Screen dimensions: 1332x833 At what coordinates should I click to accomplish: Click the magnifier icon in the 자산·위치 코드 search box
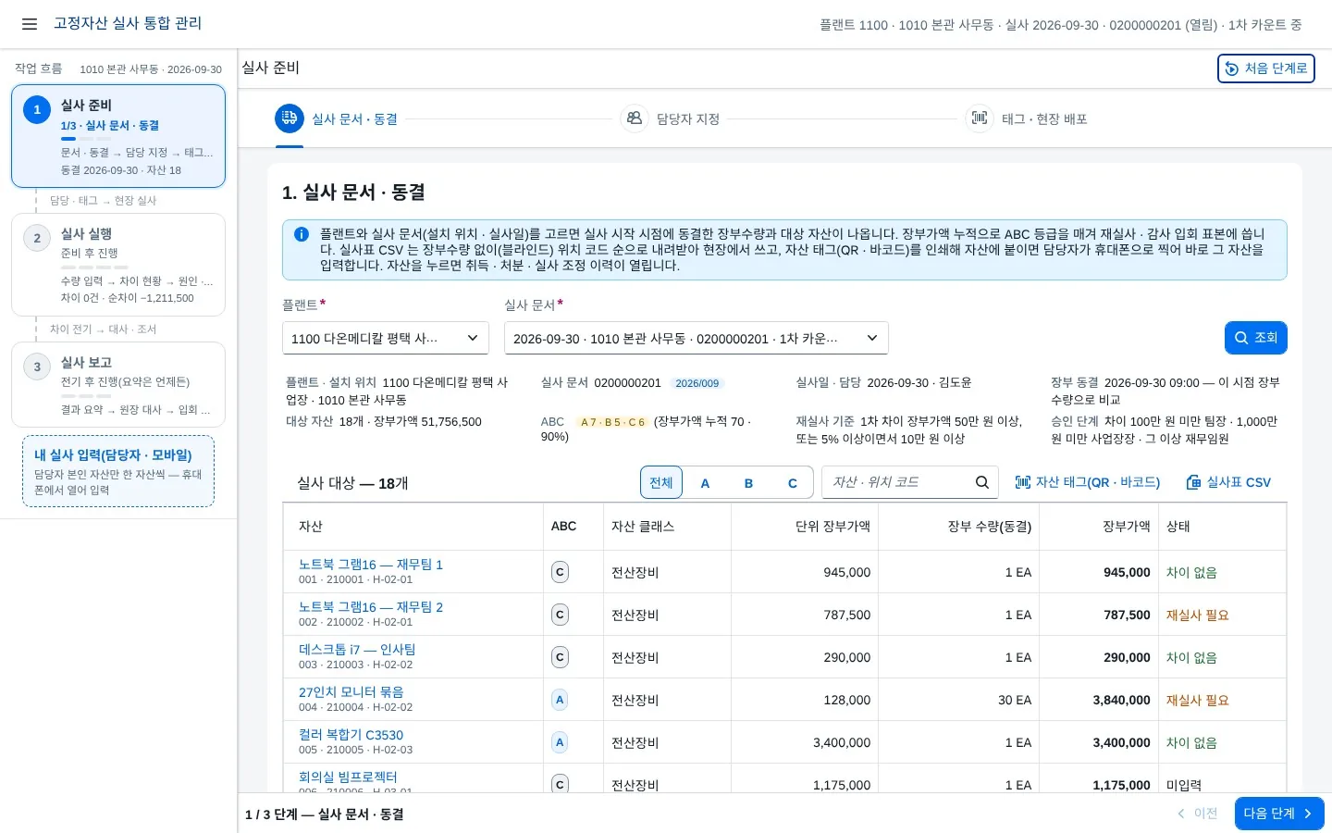(x=982, y=482)
